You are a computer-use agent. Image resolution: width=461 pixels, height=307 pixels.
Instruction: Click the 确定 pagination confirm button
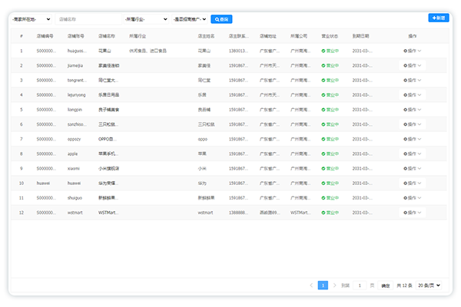pos(386,286)
